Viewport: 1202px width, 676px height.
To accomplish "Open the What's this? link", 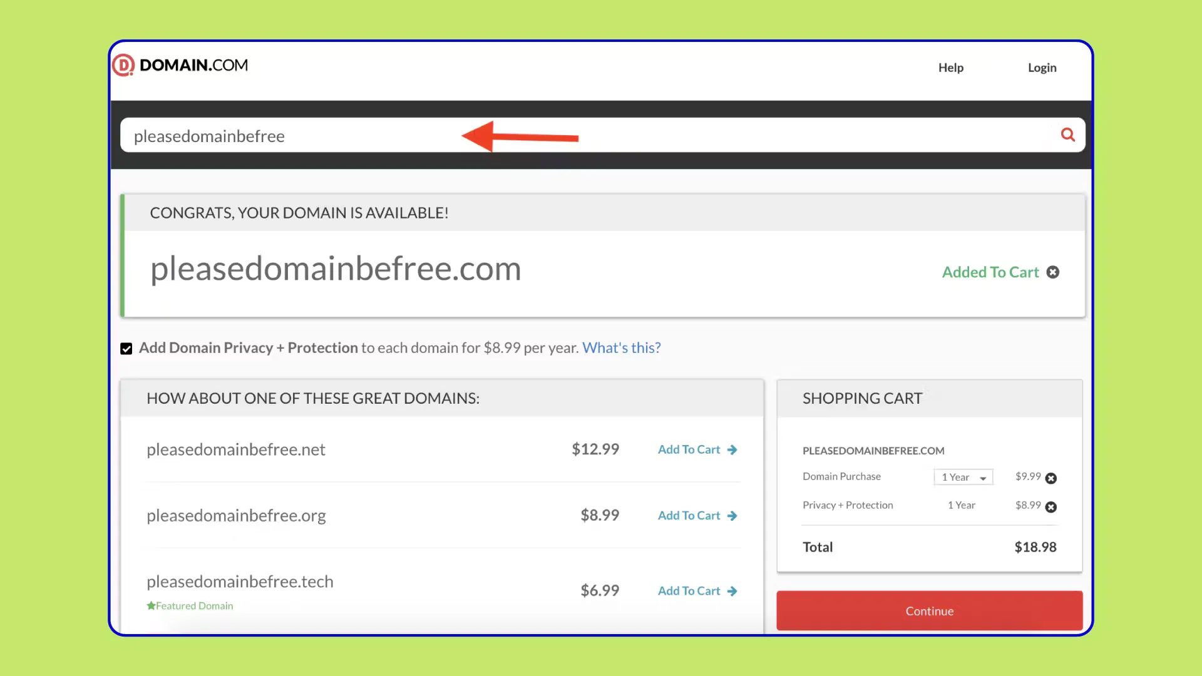I will 621,347.
